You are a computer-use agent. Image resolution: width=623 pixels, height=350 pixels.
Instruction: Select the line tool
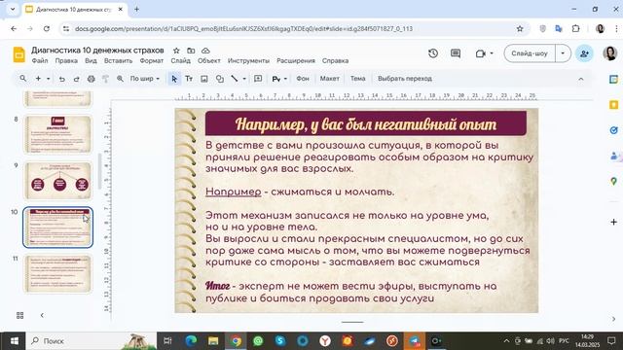click(235, 79)
